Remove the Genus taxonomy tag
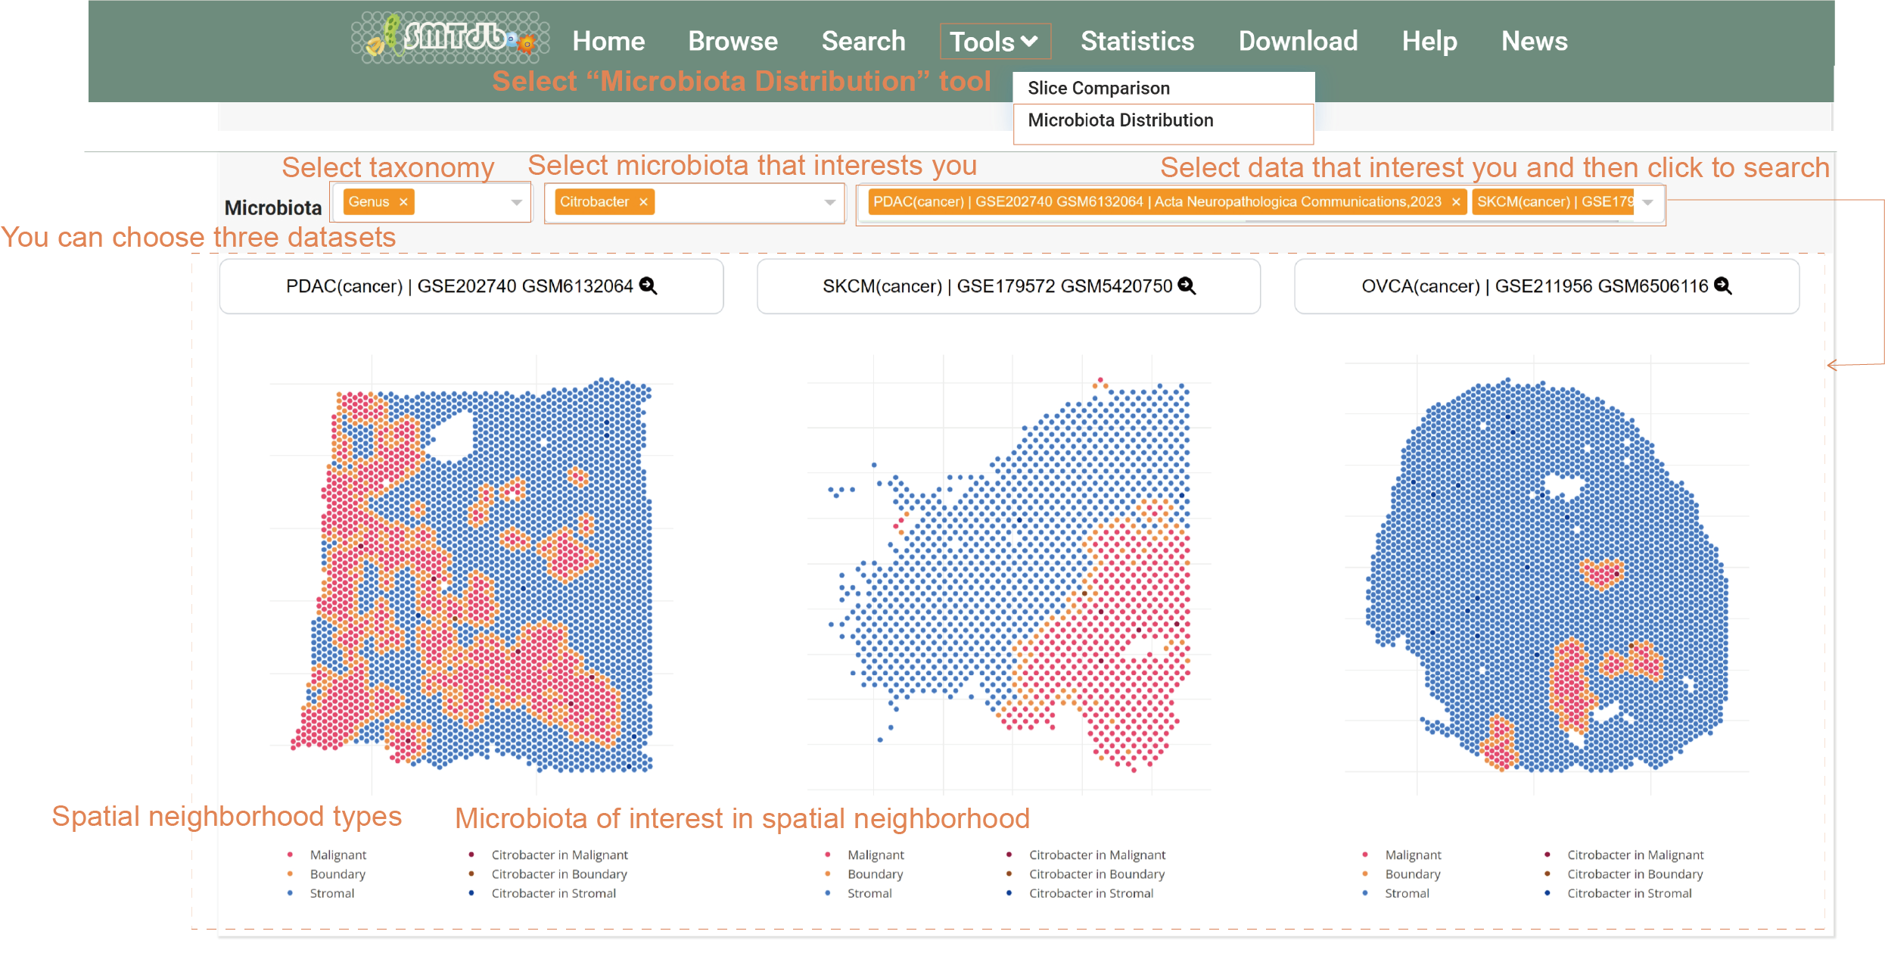The width and height of the screenshot is (1885, 953). (x=403, y=202)
